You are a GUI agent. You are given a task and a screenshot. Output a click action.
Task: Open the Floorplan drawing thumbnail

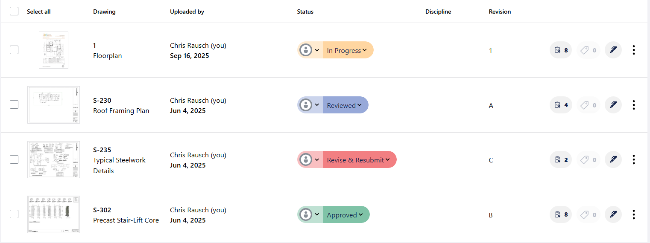(53, 50)
